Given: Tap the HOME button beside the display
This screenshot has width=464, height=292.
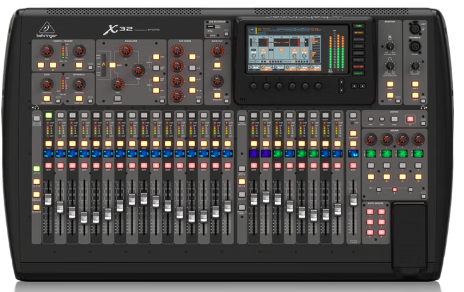Looking at the screenshot, I should click(358, 26).
